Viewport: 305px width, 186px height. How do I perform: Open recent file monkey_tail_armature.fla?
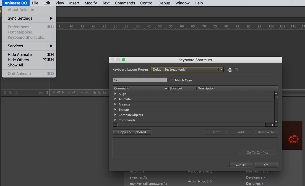tap(148, 184)
